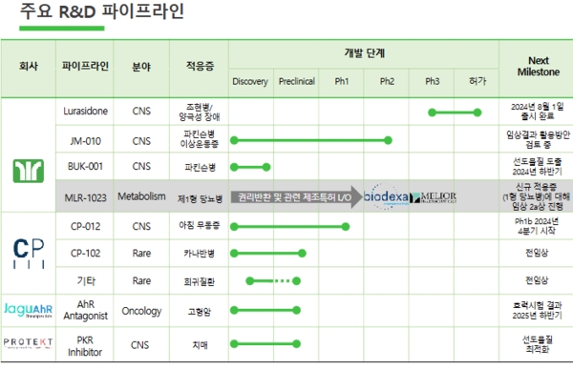This screenshot has width=573, height=390.
Task: Click the PROTEKT logo
Action: point(28,341)
